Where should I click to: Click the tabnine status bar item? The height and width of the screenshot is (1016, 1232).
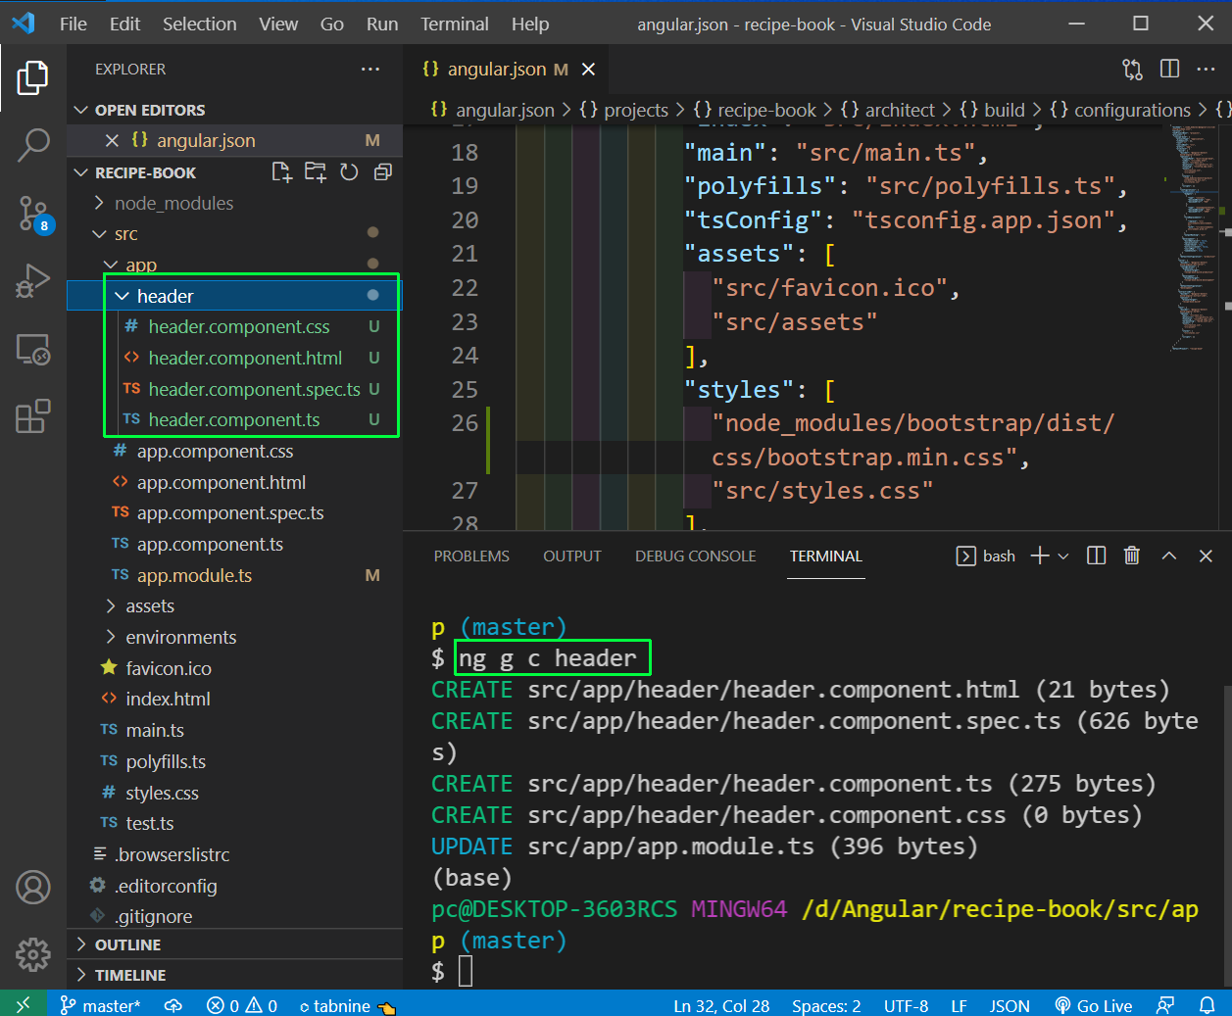pos(348,1005)
